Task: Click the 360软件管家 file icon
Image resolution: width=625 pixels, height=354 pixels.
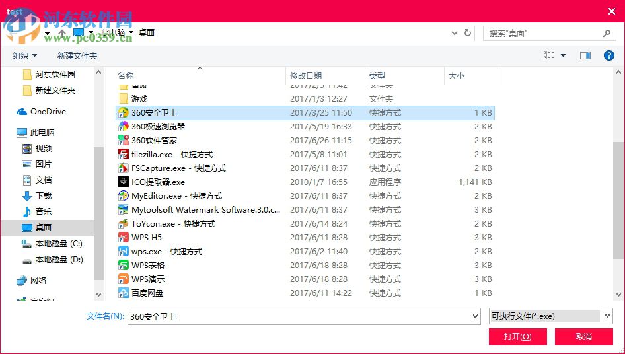Action: click(x=123, y=140)
